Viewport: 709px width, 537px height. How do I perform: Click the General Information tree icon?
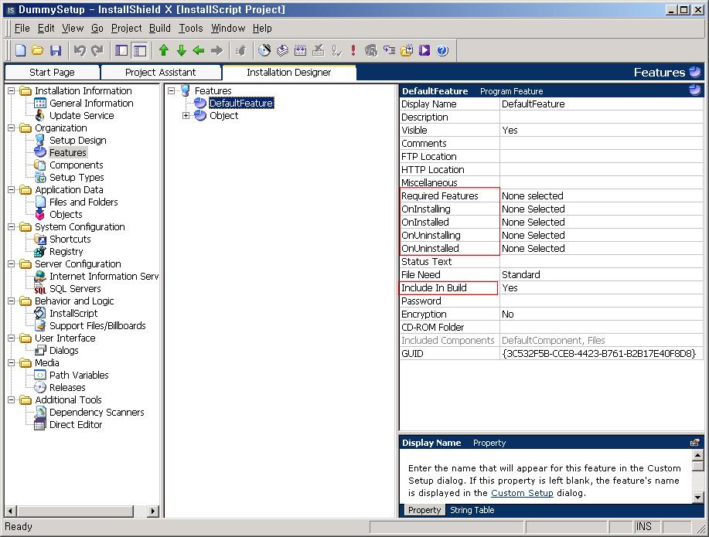(x=40, y=103)
